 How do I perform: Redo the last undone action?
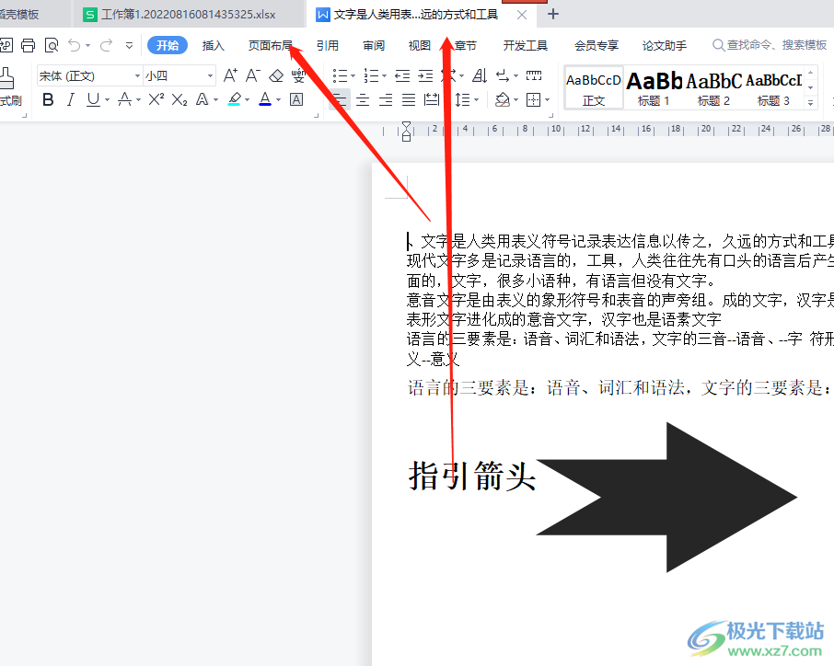(107, 45)
